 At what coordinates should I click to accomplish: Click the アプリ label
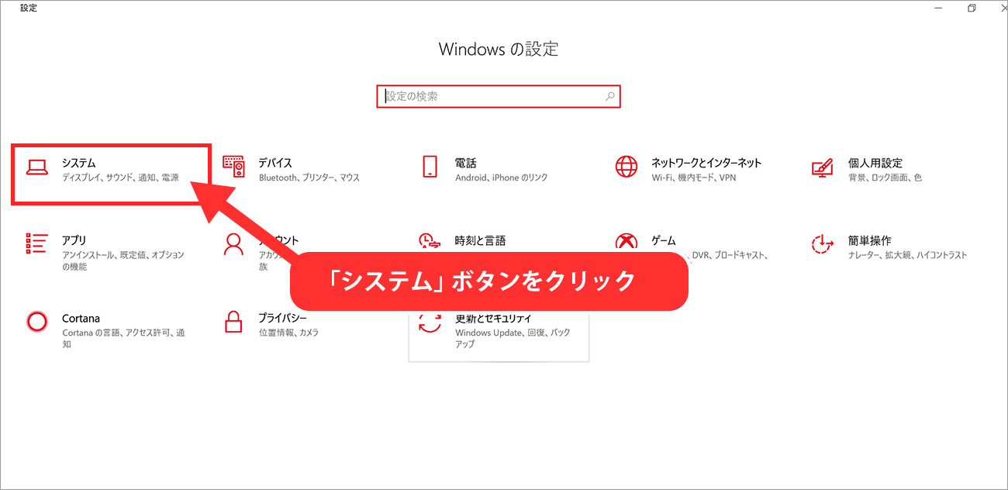[x=74, y=240]
